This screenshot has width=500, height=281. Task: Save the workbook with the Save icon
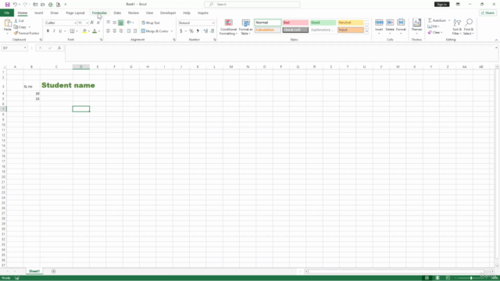coord(7,5)
